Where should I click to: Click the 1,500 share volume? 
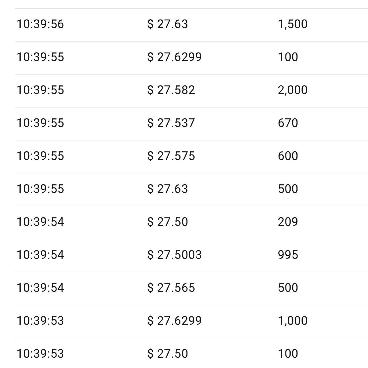tap(293, 24)
